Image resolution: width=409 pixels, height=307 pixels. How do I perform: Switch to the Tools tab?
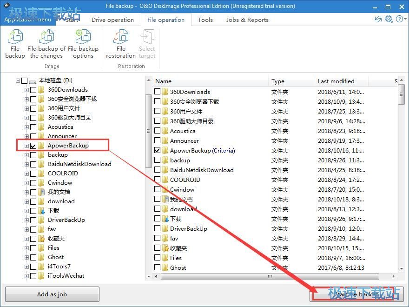tap(205, 20)
